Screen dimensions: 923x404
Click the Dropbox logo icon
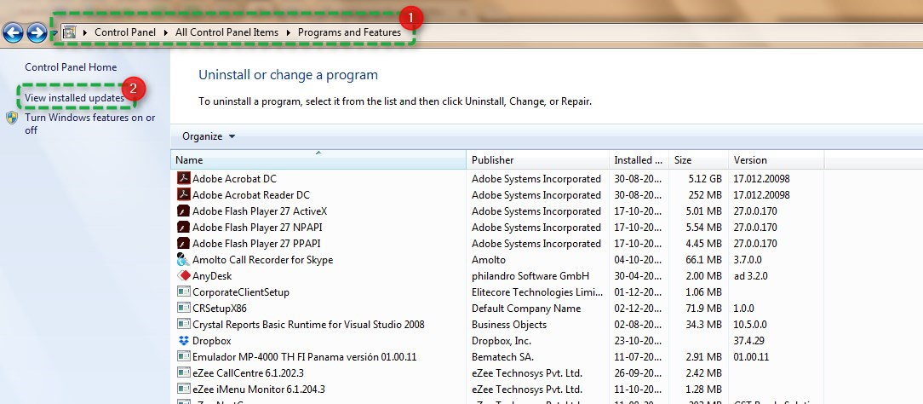[x=184, y=340]
